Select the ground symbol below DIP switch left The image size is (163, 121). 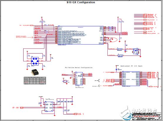tap(27, 69)
